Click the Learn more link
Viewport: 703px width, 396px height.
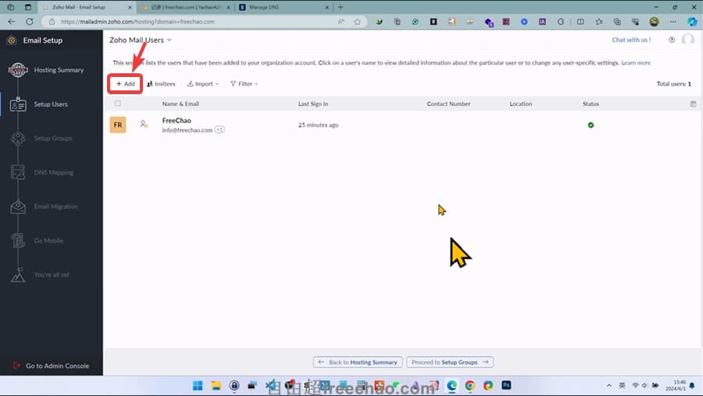(x=636, y=62)
